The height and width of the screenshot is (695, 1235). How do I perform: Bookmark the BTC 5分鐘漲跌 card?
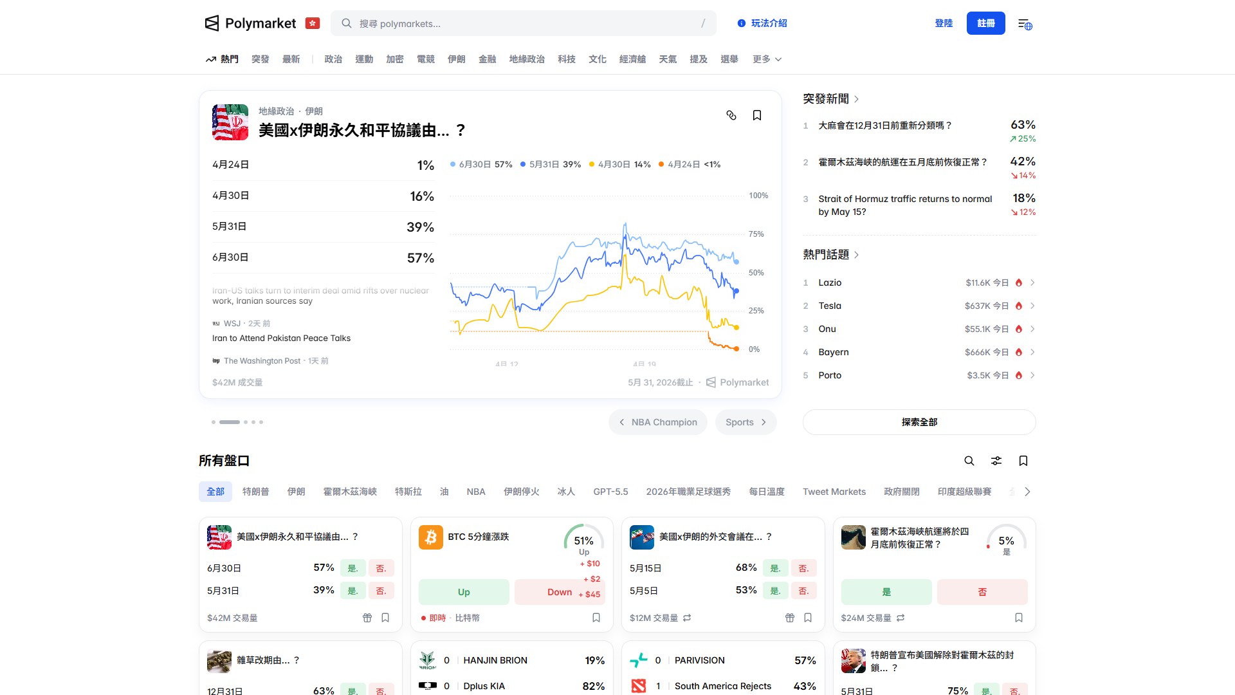[x=596, y=618]
